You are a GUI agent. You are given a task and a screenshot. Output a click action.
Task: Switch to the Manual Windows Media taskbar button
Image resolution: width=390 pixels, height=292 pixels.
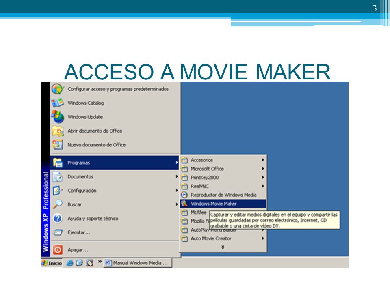pyautogui.click(x=138, y=263)
